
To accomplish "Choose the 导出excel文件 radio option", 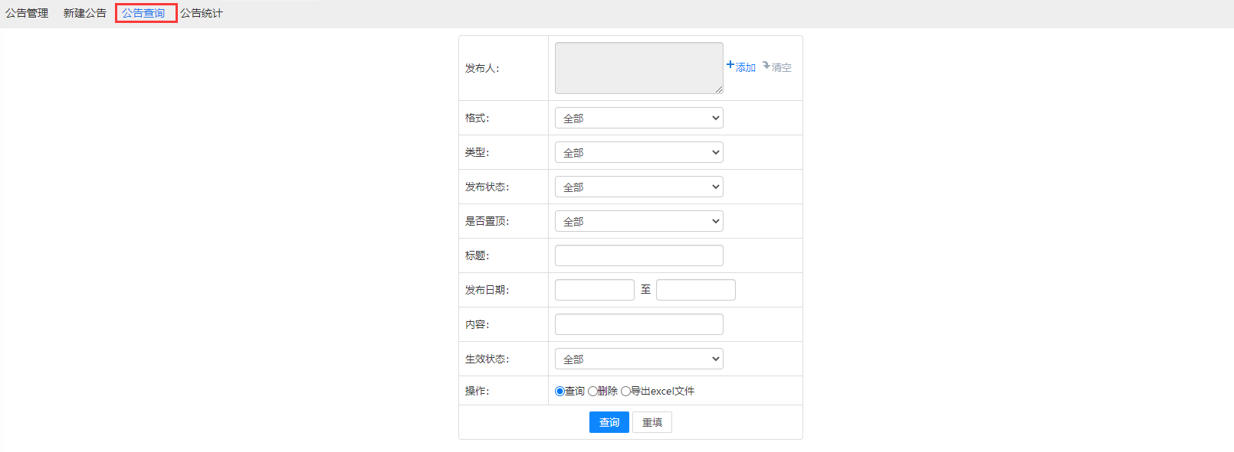I will point(625,392).
